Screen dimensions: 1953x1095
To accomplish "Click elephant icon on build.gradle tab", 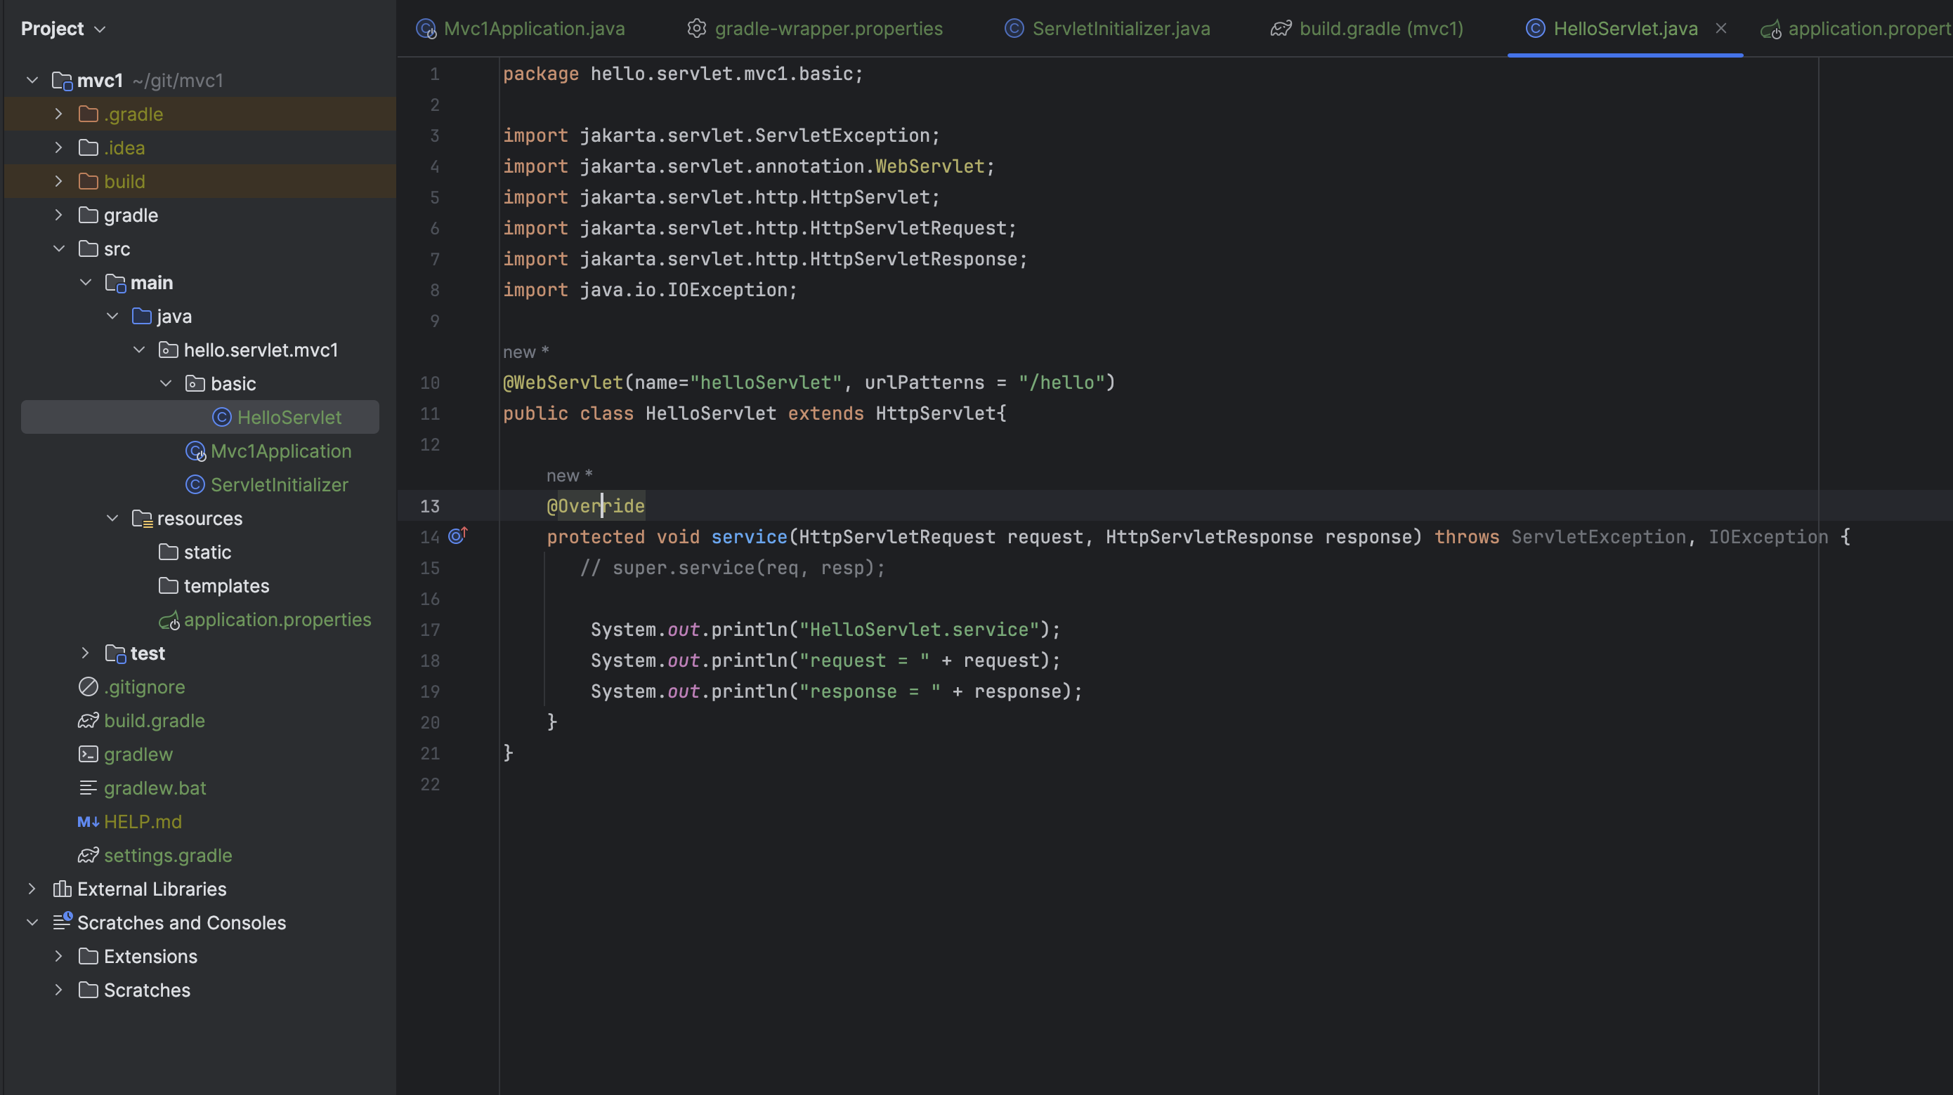I will [1281, 29].
